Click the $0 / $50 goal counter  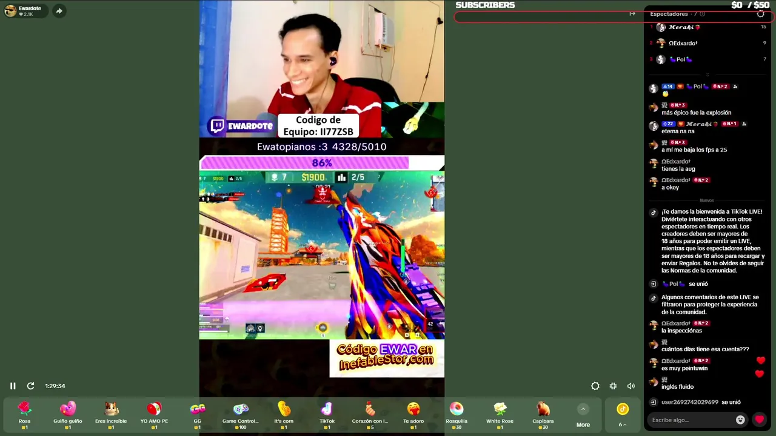(x=751, y=5)
